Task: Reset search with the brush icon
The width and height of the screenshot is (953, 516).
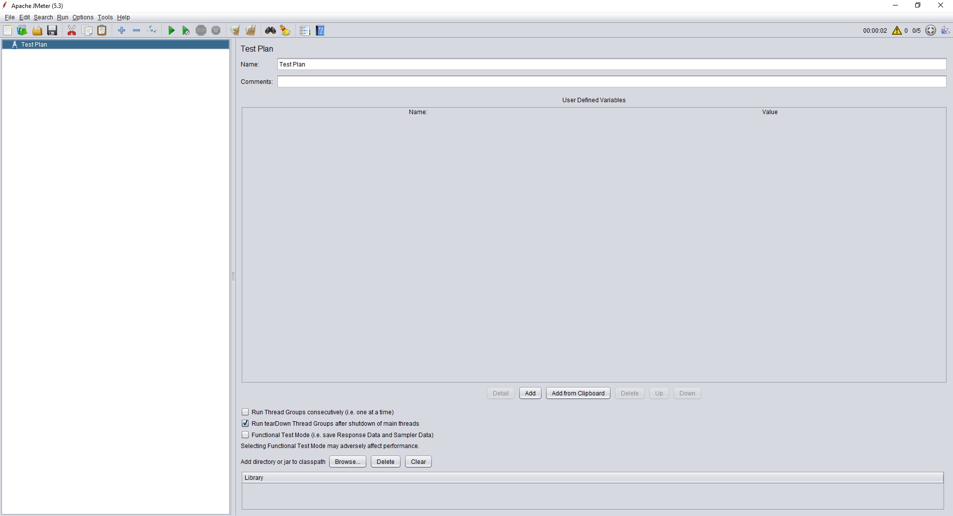Action: [x=285, y=30]
